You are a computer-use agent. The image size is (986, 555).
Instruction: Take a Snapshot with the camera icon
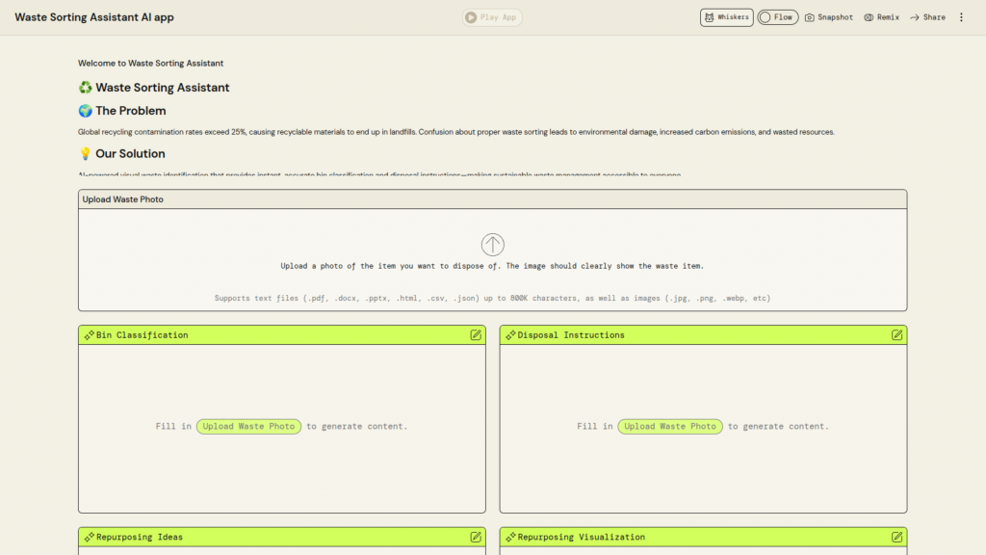click(x=828, y=17)
